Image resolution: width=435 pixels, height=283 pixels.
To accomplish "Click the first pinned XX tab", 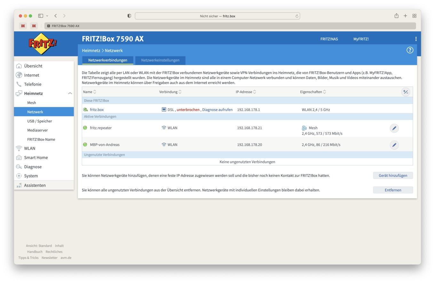I will (23, 26).
